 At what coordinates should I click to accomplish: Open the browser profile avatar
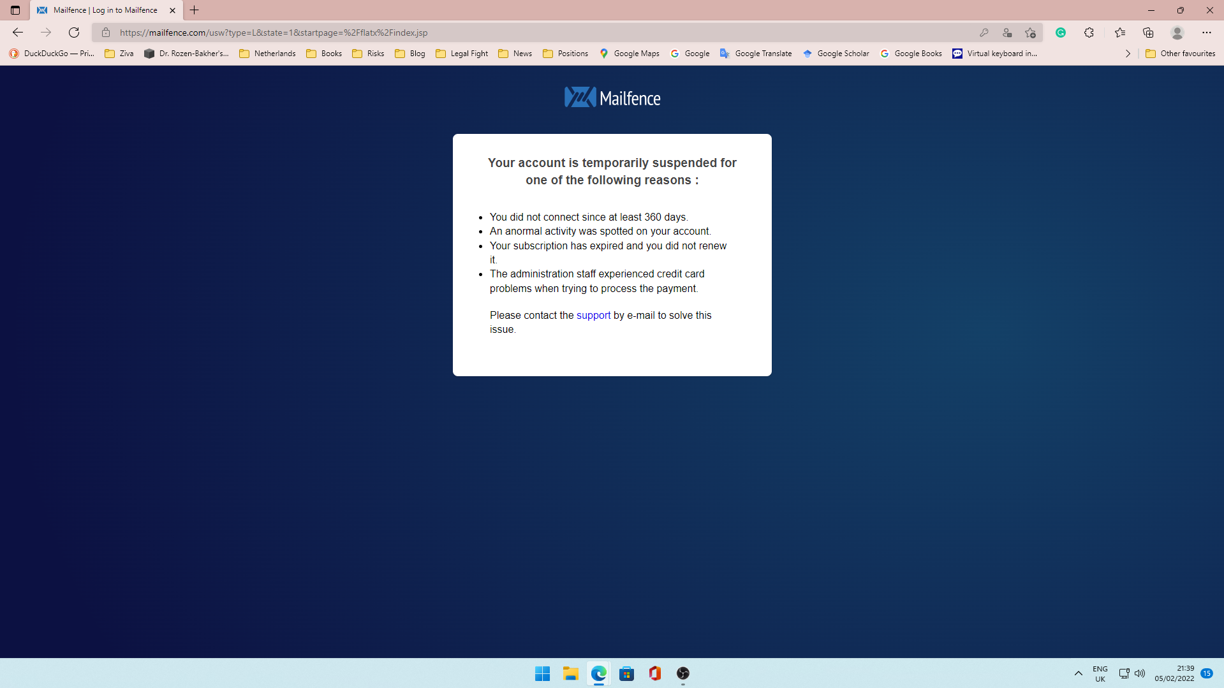point(1177,33)
